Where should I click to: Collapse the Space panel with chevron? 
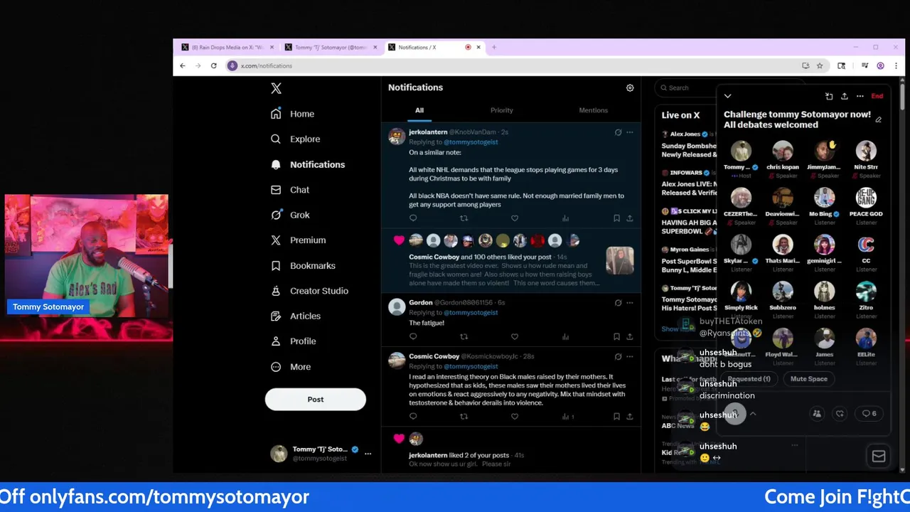(x=727, y=96)
